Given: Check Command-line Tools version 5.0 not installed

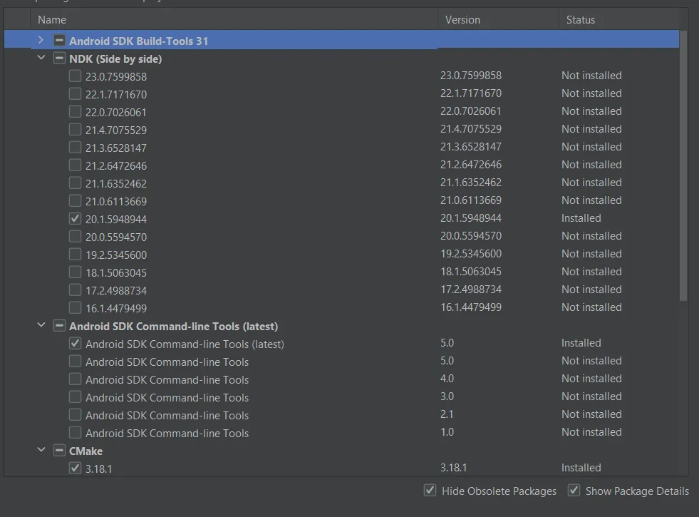Looking at the screenshot, I should 75,362.
